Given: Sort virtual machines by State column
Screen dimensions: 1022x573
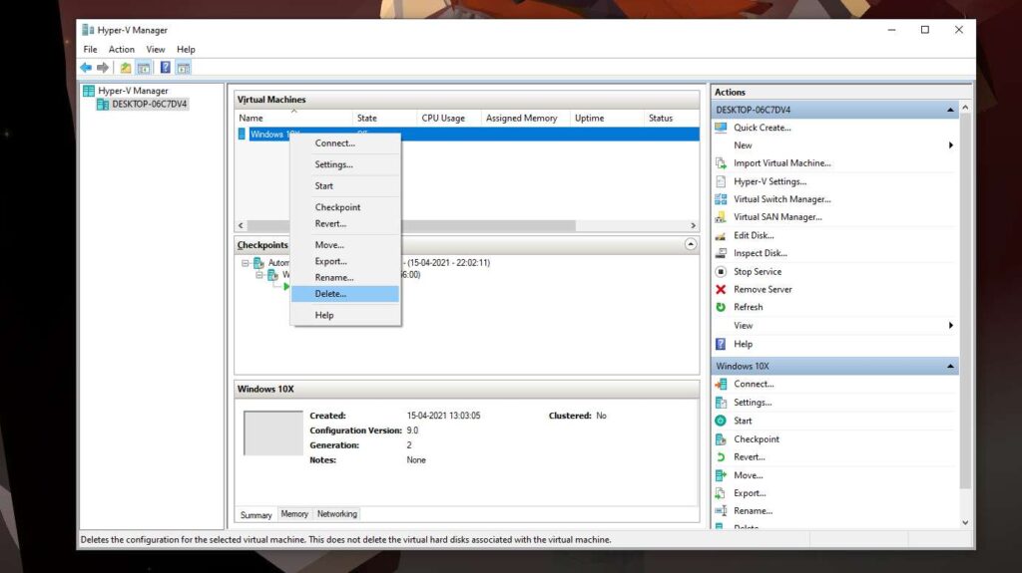Looking at the screenshot, I should [384, 118].
